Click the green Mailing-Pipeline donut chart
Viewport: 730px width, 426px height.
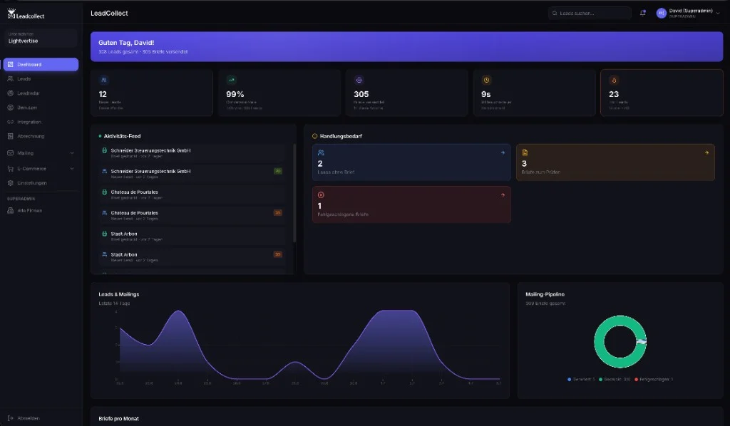620,342
